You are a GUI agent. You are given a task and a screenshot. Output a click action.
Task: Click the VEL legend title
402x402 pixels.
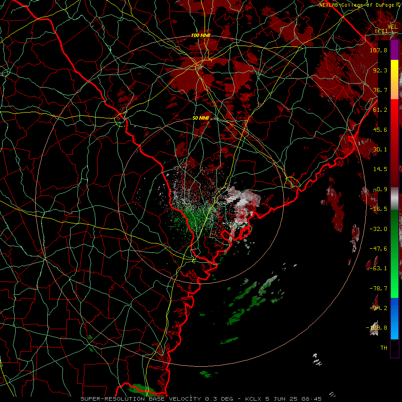[393, 27]
